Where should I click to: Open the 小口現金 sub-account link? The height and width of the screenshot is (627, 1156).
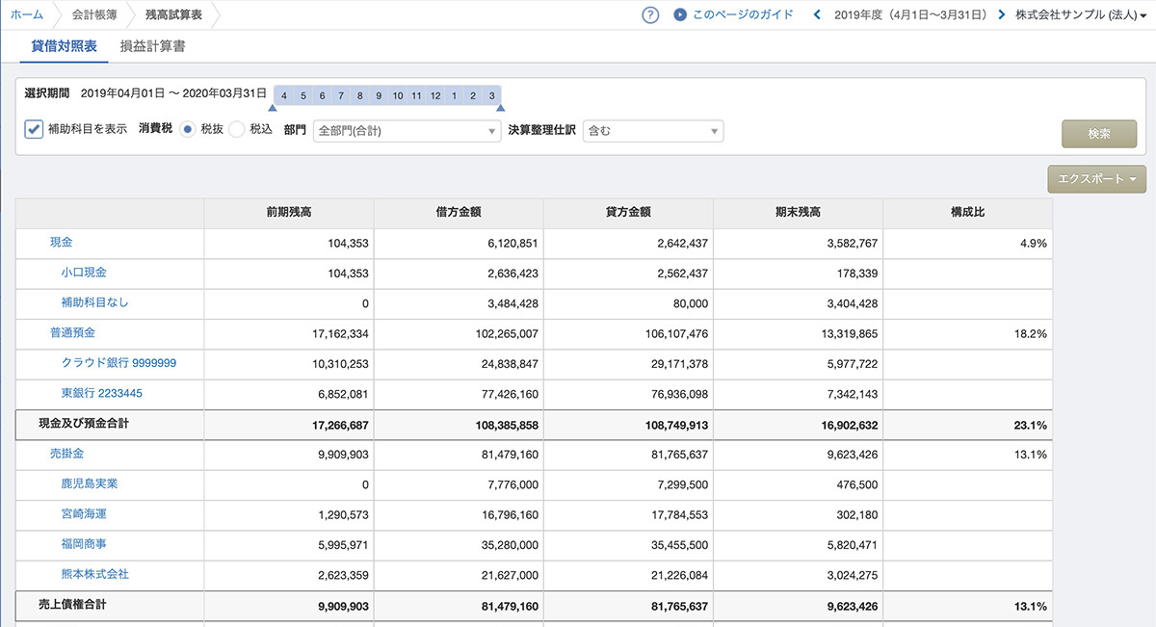84,273
